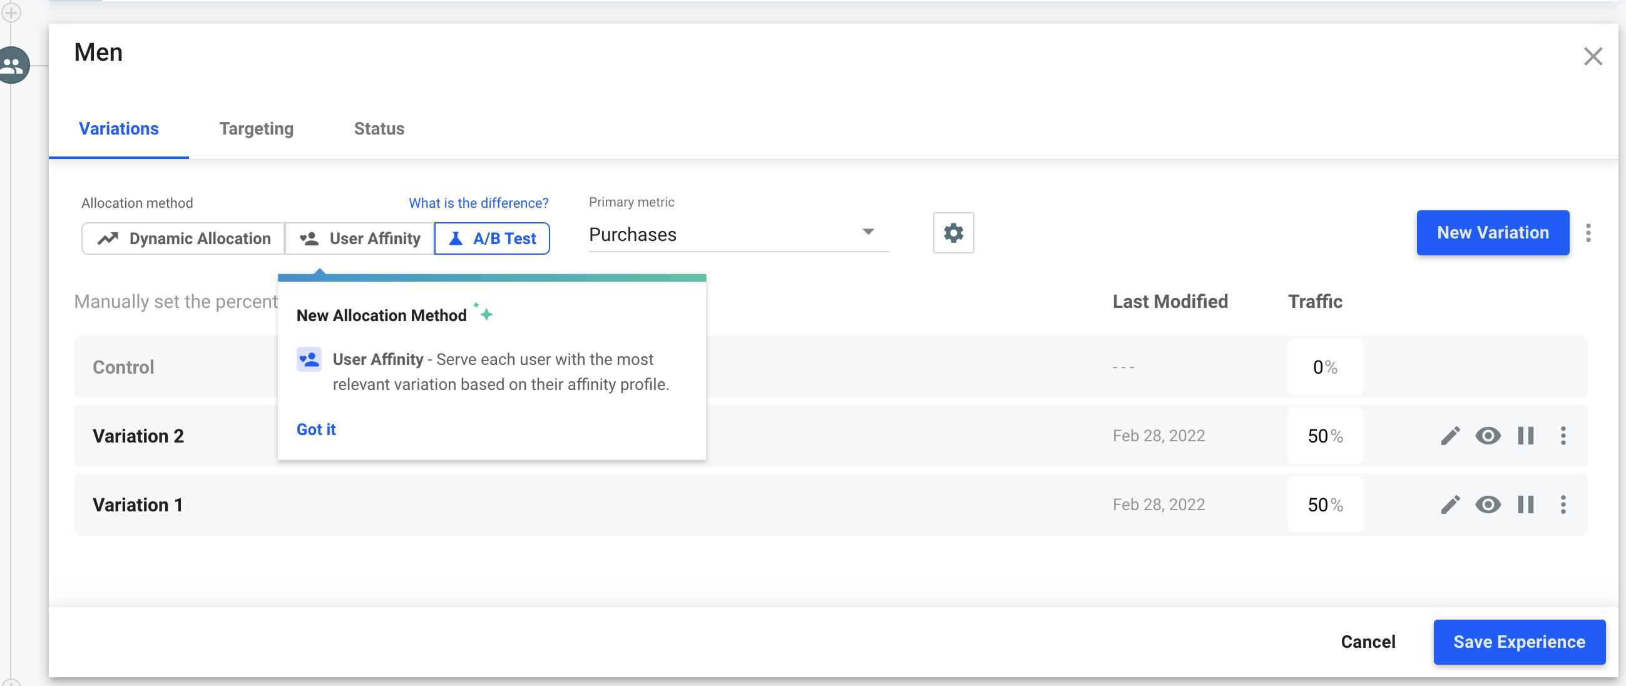Click the Last Modified column header

click(x=1170, y=302)
